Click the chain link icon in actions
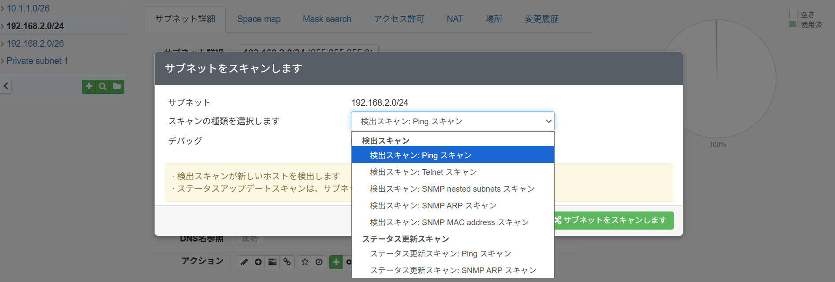The width and height of the screenshot is (835, 282). (287, 262)
